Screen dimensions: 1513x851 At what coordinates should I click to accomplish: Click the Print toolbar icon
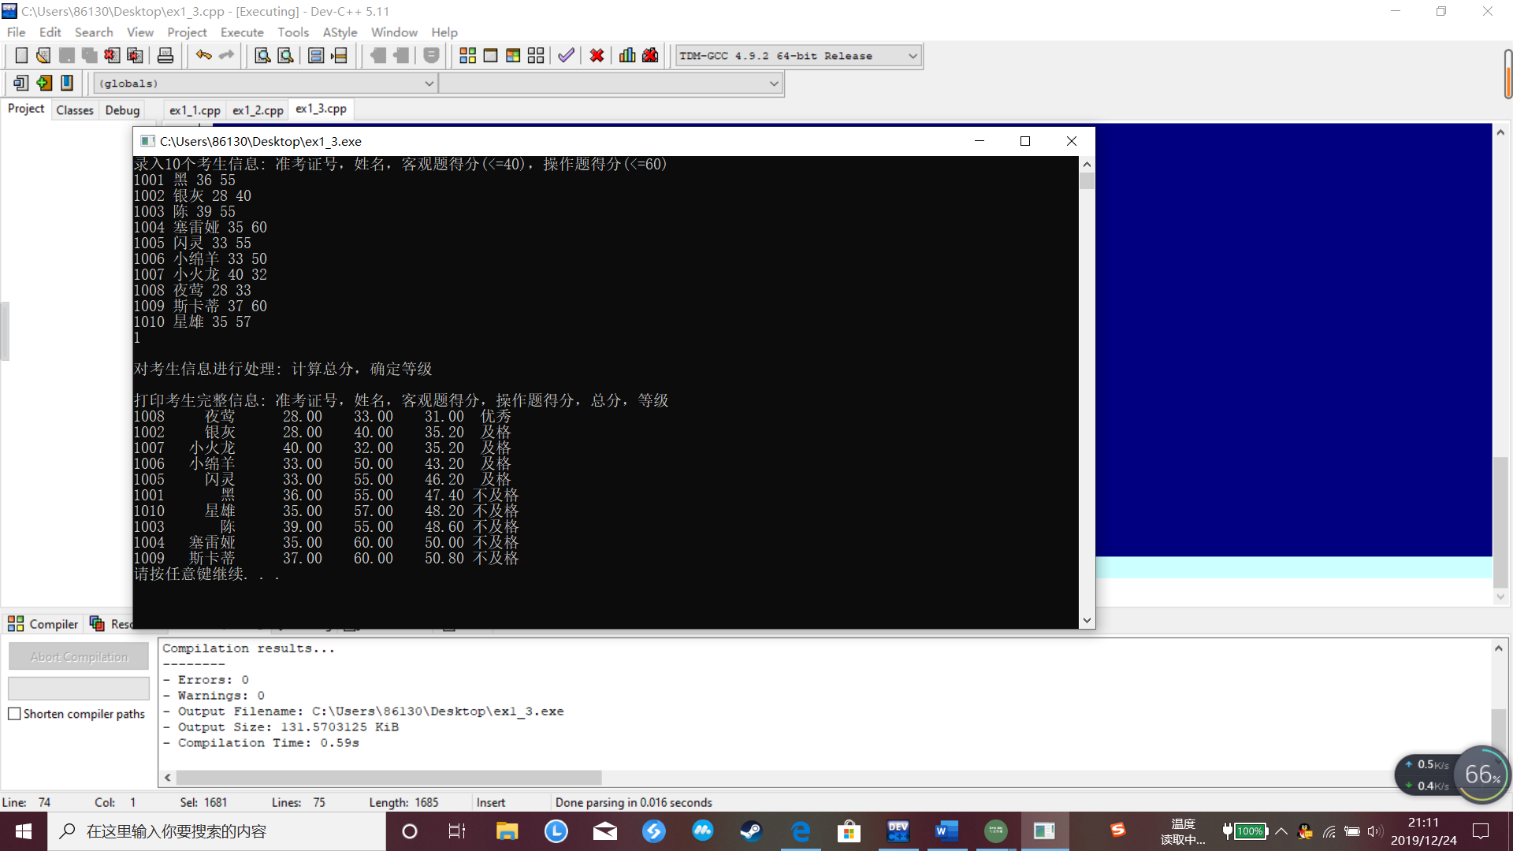pyautogui.click(x=165, y=56)
